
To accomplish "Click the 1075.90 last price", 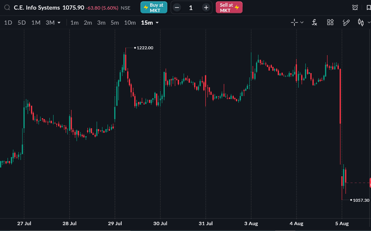I will [73, 8].
